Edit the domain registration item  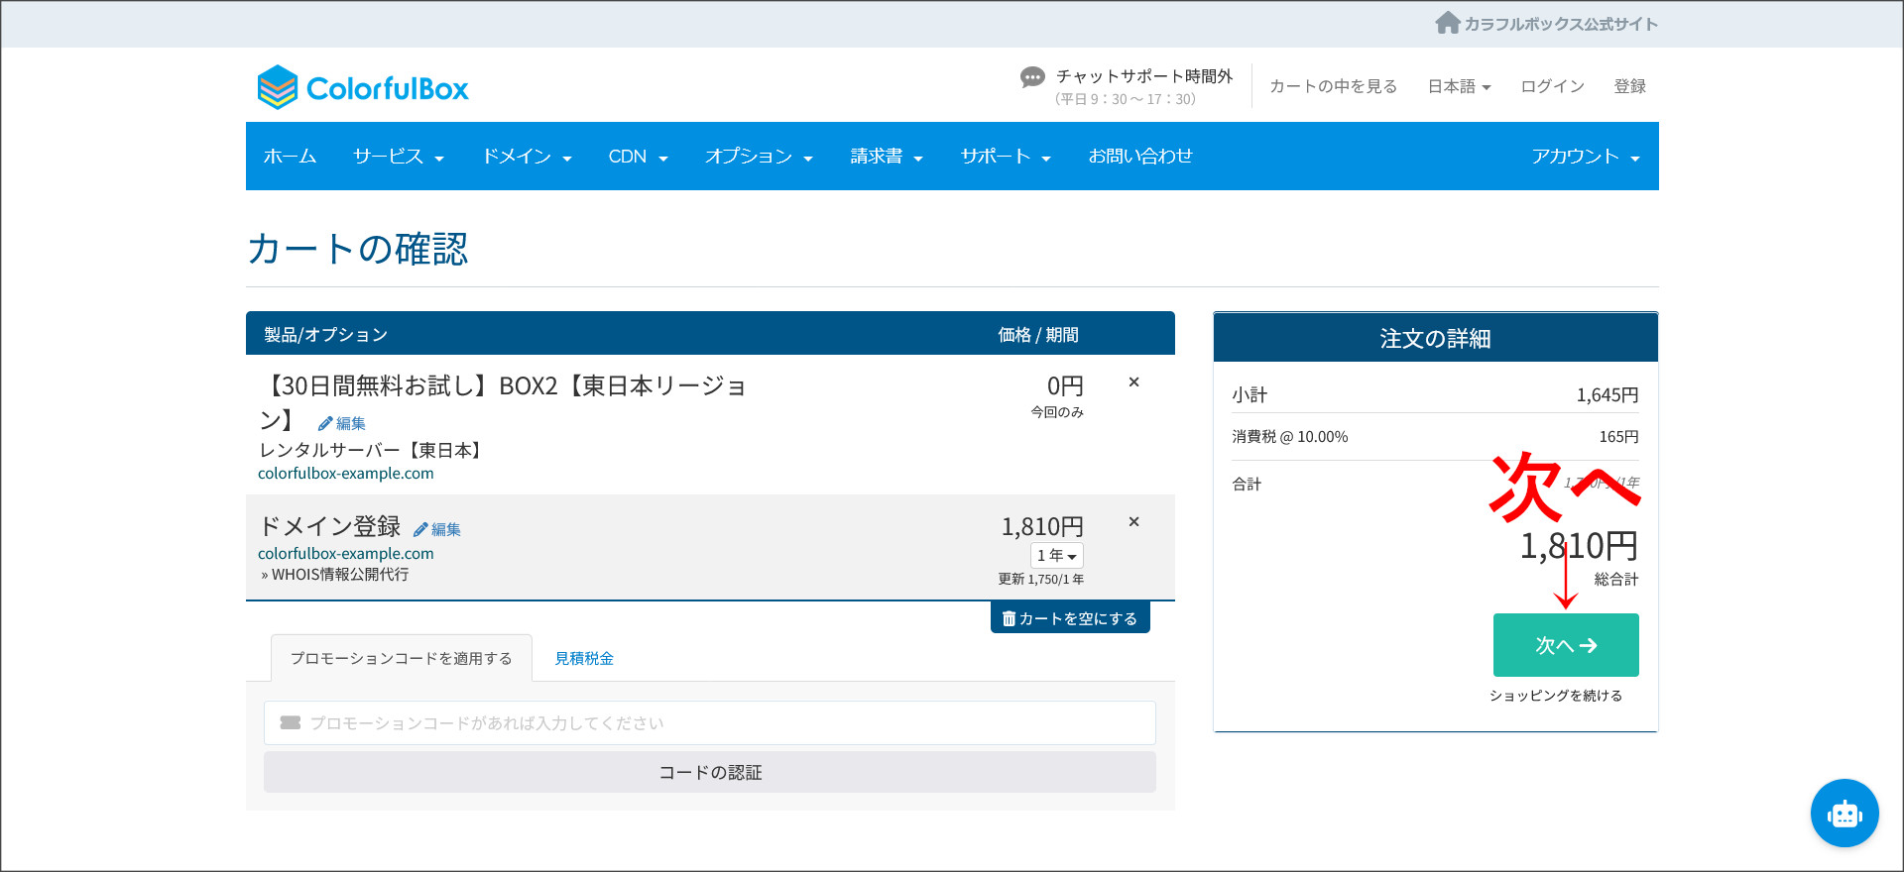click(437, 529)
